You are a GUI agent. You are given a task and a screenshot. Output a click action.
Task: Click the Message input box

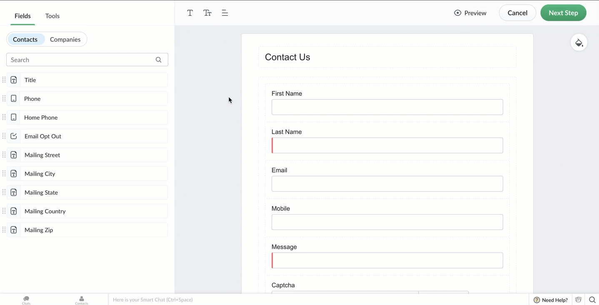click(387, 260)
